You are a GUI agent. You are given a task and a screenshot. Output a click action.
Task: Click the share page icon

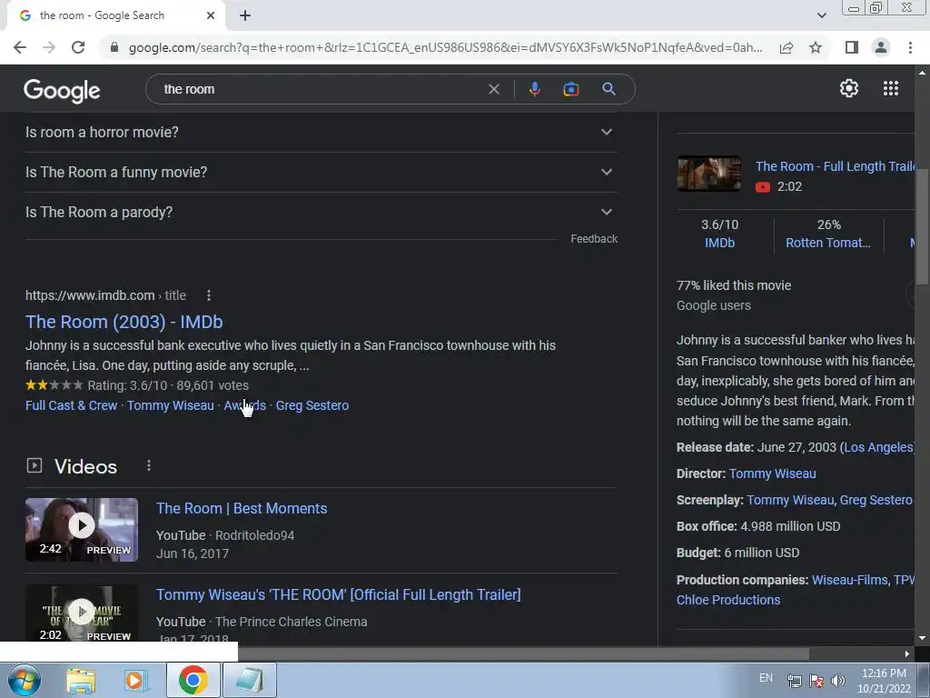tap(787, 47)
